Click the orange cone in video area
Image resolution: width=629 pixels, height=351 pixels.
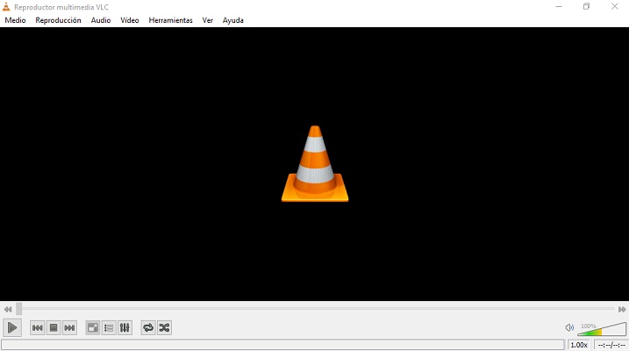pyautogui.click(x=315, y=164)
